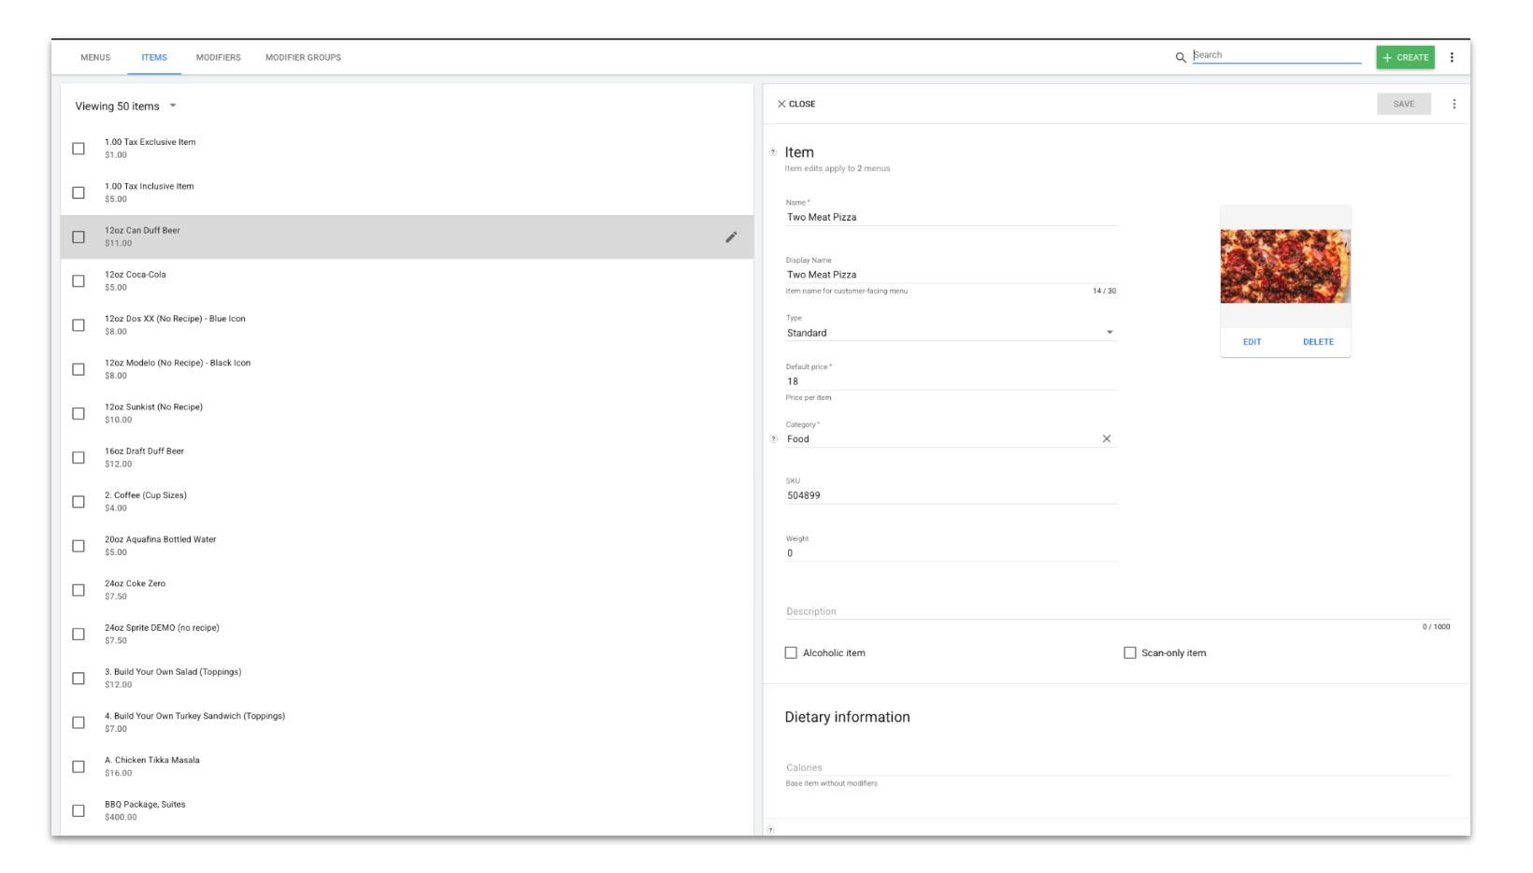
Task: Select 4. Build Your Own Turkey Sandwich row
Action: pyautogui.click(x=407, y=723)
